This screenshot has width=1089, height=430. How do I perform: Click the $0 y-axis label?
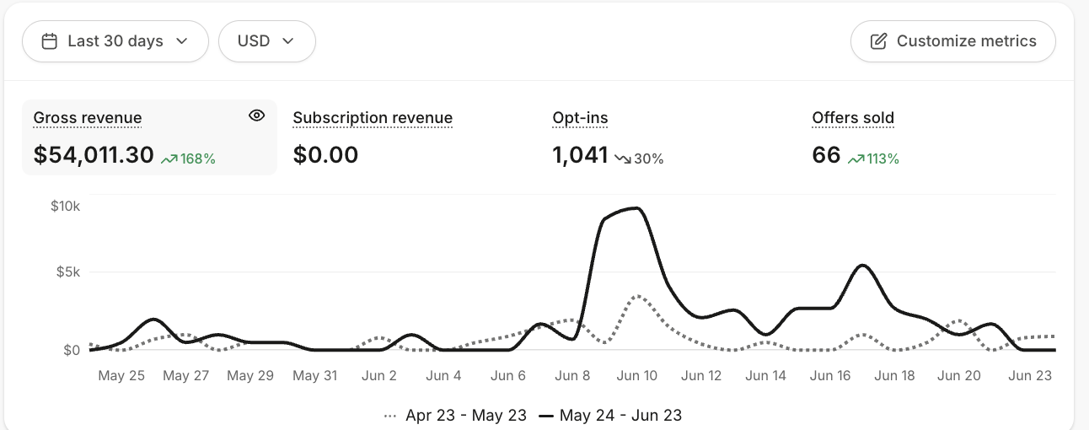point(72,350)
